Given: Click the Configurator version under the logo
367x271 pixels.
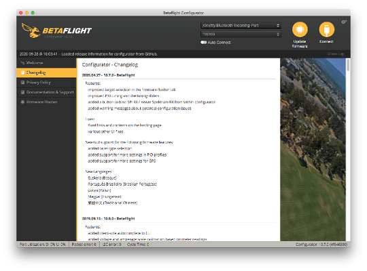Looking at the screenshot, I should [58, 37].
